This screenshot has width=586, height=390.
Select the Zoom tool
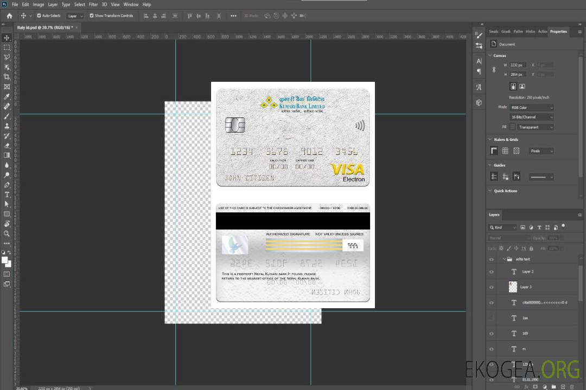pos(7,234)
